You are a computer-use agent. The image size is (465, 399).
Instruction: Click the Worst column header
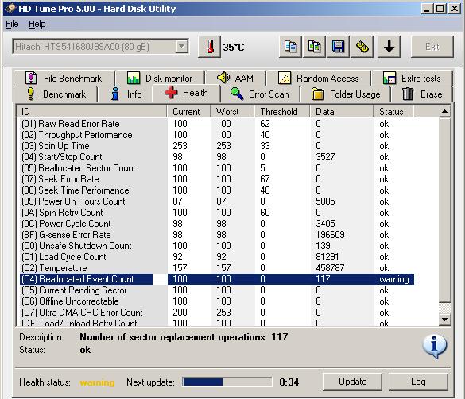pos(232,112)
